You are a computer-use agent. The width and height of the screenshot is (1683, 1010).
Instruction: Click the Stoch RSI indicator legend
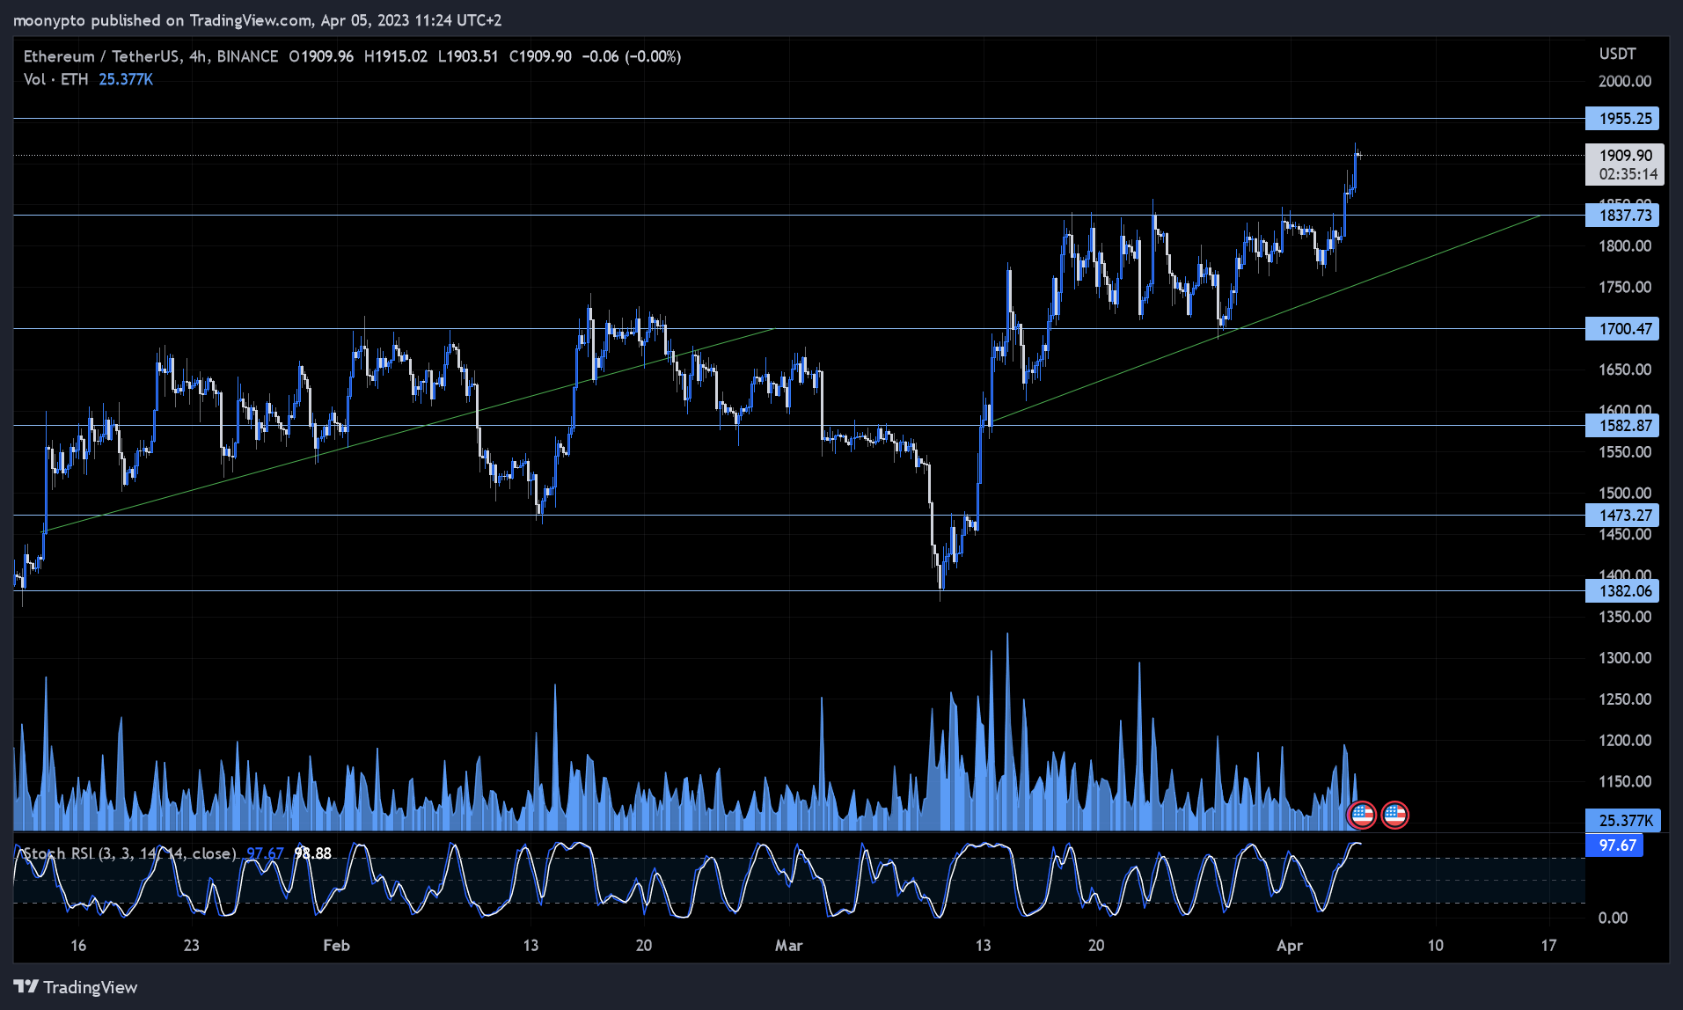click(x=129, y=853)
